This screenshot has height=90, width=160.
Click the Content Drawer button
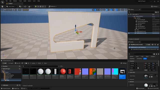point(6,88)
